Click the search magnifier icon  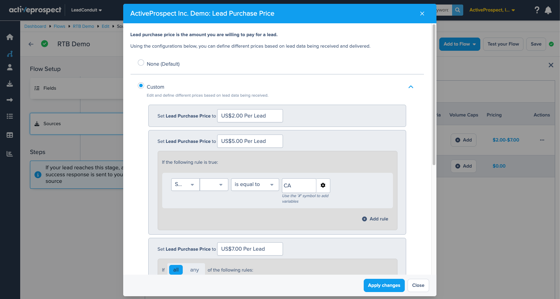[x=458, y=10]
